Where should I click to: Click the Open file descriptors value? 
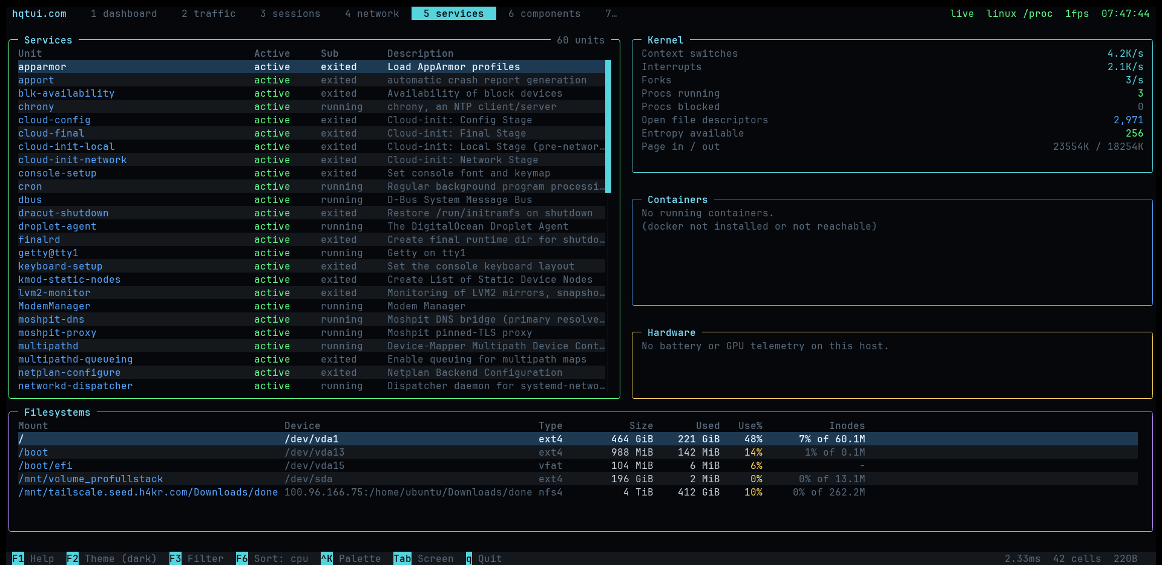[1129, 120]
